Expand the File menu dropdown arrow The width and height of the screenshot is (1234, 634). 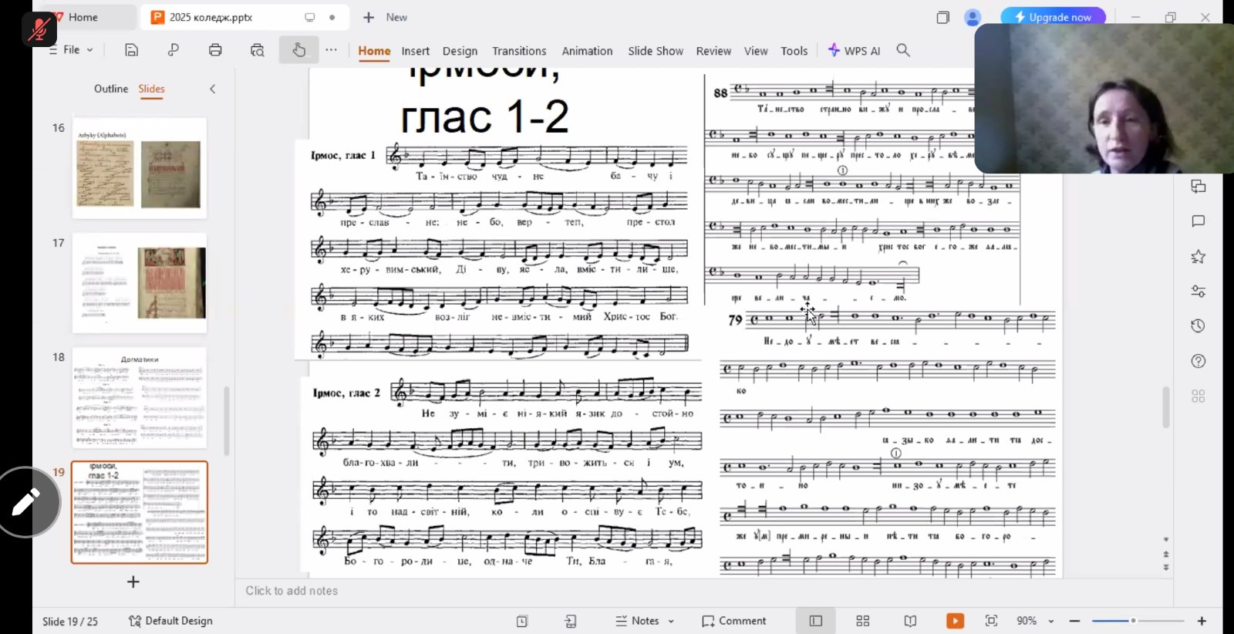pos(89,50)
